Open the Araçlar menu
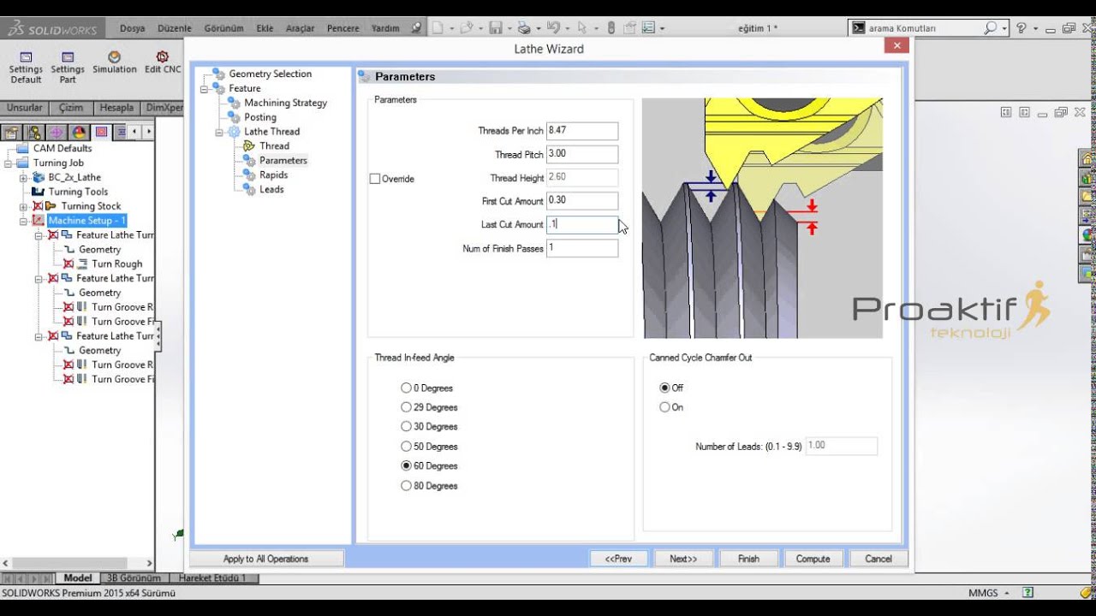1096x616 pixels. click(300, 28)
